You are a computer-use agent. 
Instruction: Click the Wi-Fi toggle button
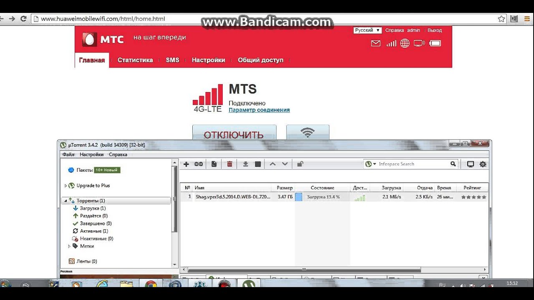(x=308, y=132)
